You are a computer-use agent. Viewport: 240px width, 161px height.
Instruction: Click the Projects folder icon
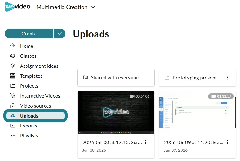coord(13,86)
